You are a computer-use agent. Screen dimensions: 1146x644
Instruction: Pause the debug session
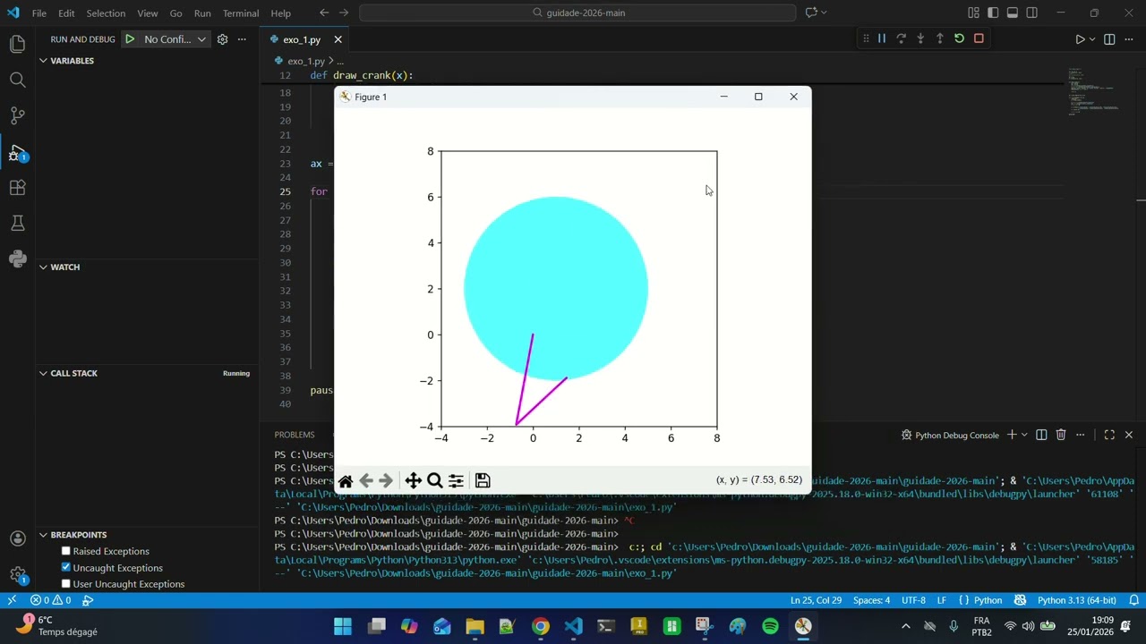pyautogui.click(x=882, y=38)
